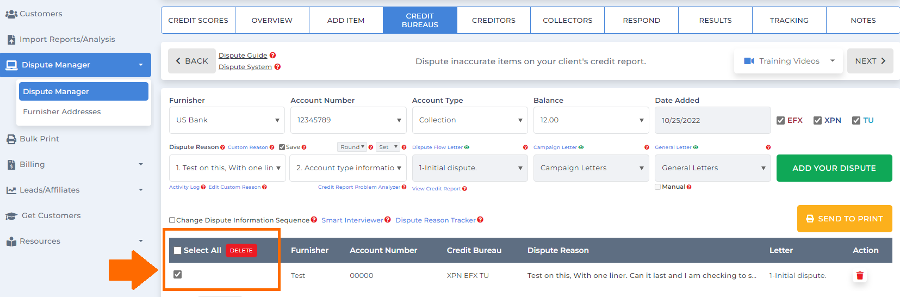Click the Send to Print button
The width and height of the screenshot is (900, 297).
coord(845,219)
